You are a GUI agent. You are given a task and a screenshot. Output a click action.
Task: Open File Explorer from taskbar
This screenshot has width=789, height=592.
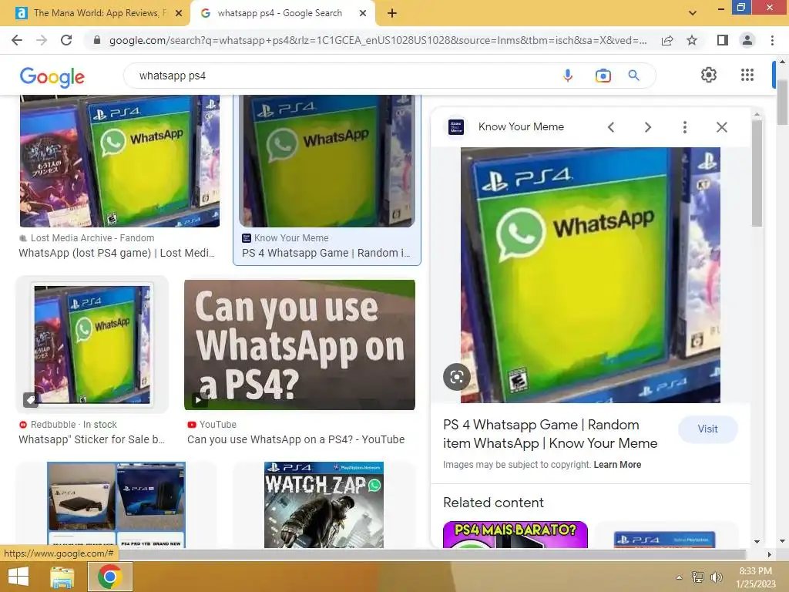pyautogui.click(x=62, y=577)
